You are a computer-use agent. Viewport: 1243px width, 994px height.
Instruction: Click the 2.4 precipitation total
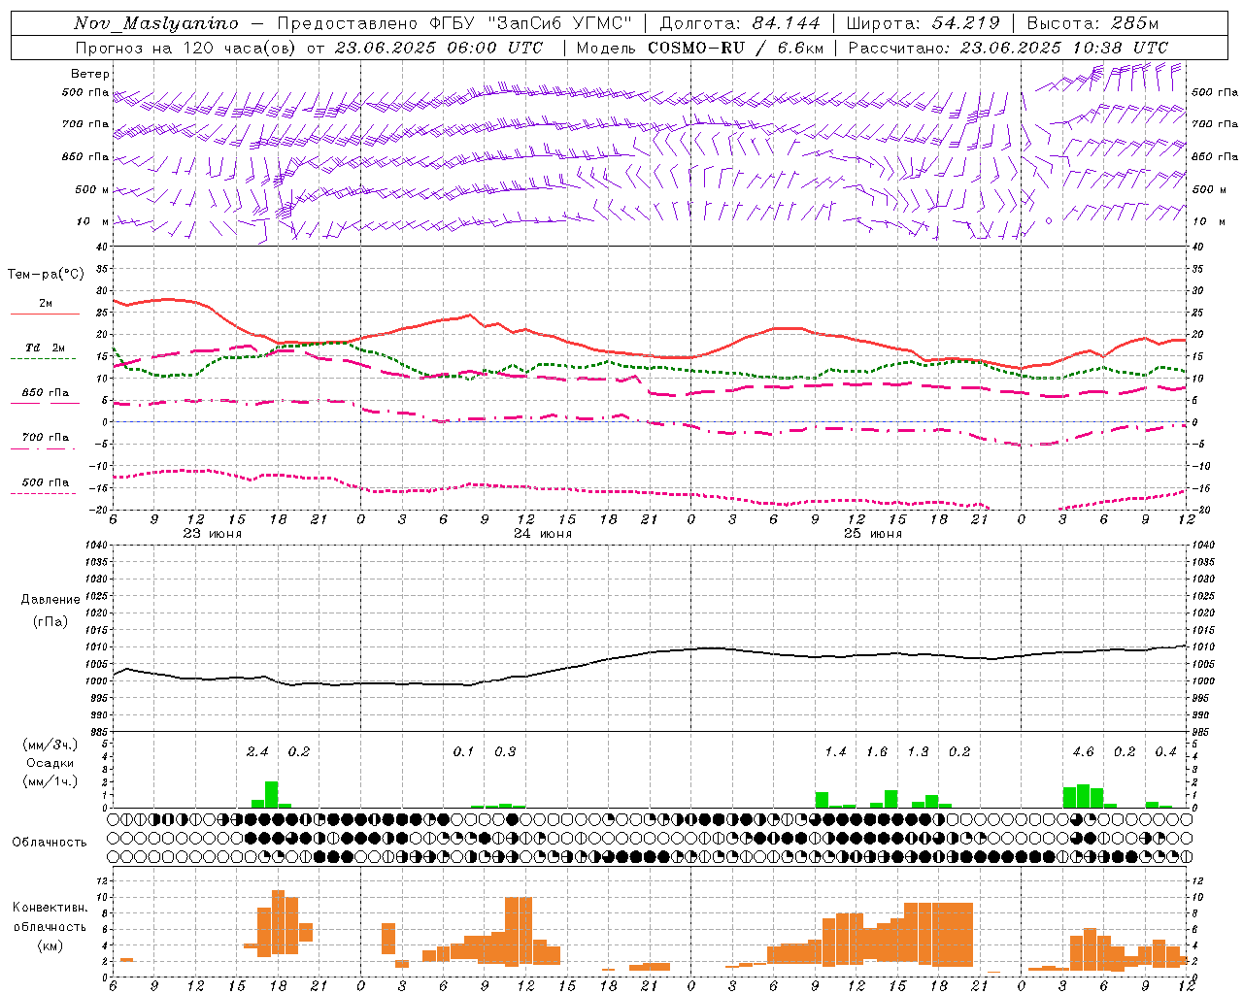257,751
